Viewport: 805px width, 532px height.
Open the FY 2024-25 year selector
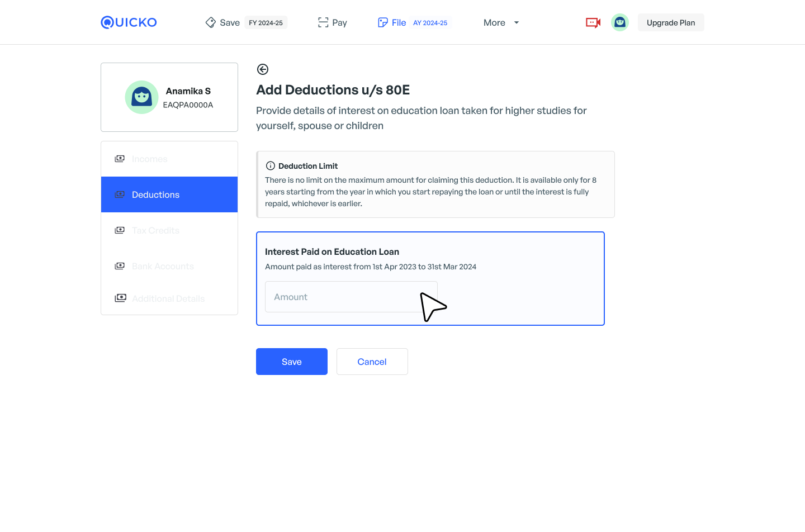pyautogui.click(x=266, y=23)
